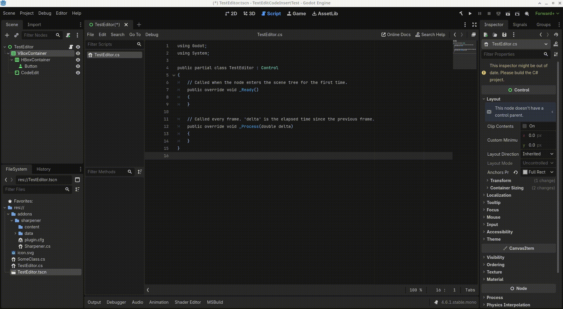The width and height of the screenshot is (563, 309).
Task: Open the Debug menu in top menu bar
Action: pyautogui.click(x=45, y=13)
